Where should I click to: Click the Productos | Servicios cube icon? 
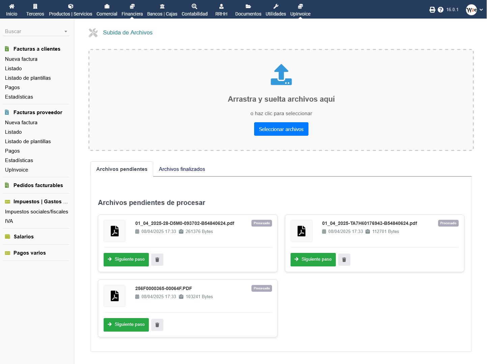pyautogui.click(x=71, y=6)
